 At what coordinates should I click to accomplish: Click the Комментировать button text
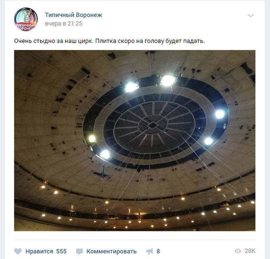tap(111, 252)
